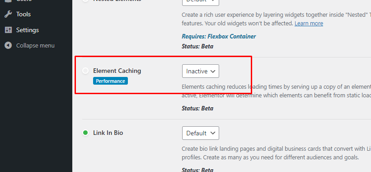Click the gray status dot beside Element Caching
The image size is (371, 172).
point(85,71)
